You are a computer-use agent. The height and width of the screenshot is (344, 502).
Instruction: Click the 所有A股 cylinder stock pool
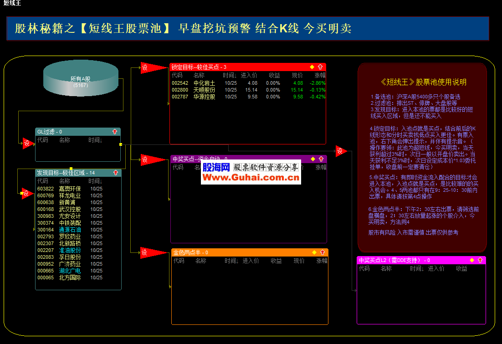coord(80,81)
